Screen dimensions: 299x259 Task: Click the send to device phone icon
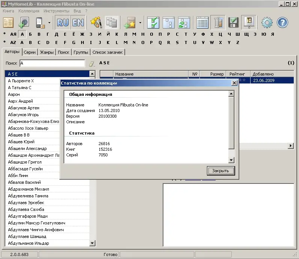pyautogui.click(x=40, y=23)
